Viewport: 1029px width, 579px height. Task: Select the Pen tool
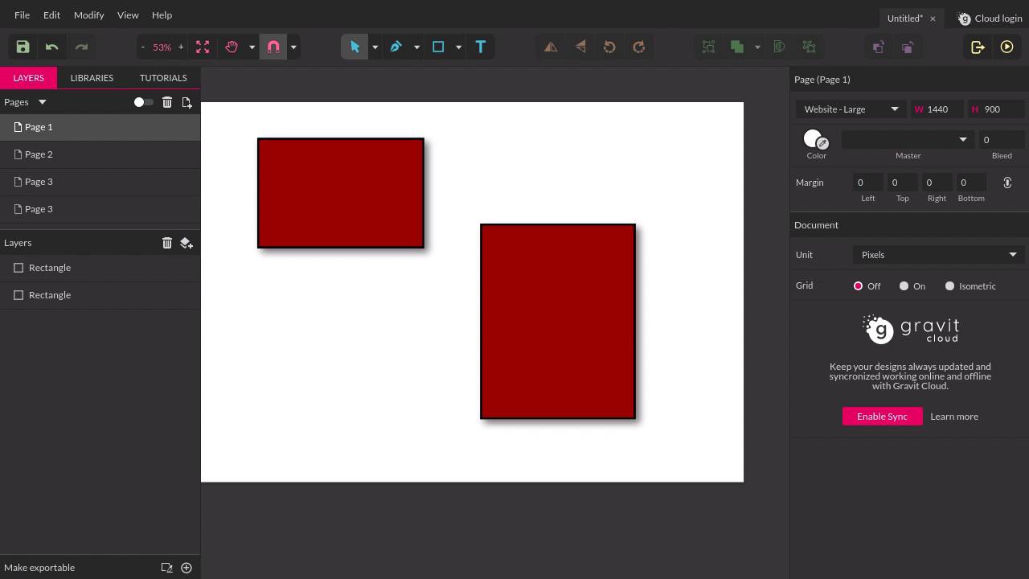click(396, 47)
